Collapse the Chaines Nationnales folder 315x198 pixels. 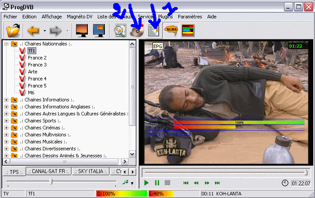[6, 44]
